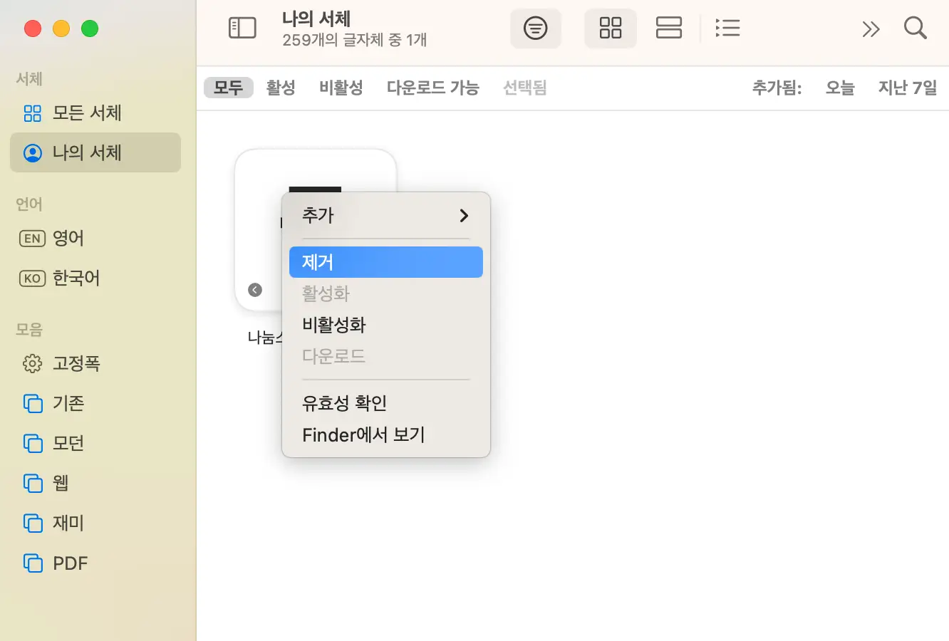This screenshot has height=641, width=949.
Task: Click the collection icon beside PDF
Action: 33,563
